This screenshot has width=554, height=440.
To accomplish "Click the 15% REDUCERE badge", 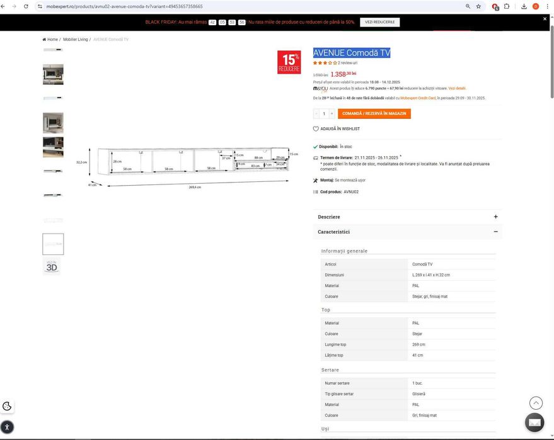I will (289, 62).
